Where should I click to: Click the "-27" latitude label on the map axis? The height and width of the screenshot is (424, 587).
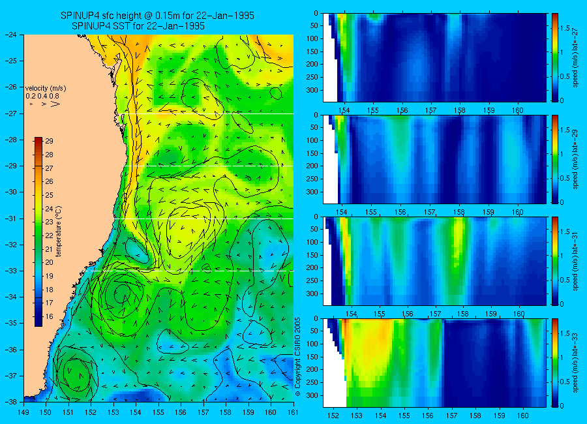tap(10, 113)
